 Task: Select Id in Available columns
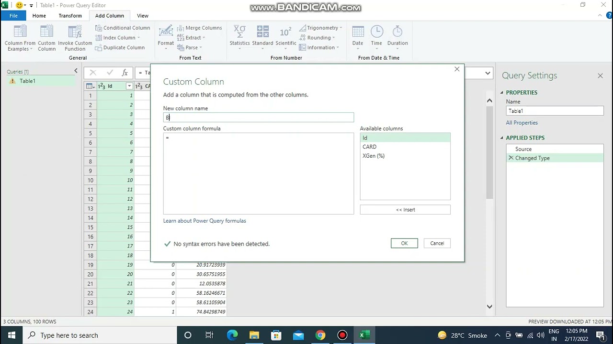(405, 138)
